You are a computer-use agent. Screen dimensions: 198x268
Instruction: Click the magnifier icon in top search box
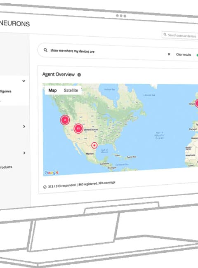[165, 35]
